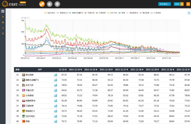Screen dimensions: 191x124
Task: Click the 梦幻西游 app thumbnail in row 31
Action: click(24, 75)
